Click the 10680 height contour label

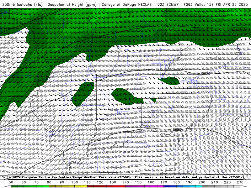point(176,129)
